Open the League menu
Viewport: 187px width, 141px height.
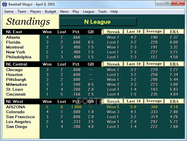pos(89,12)
